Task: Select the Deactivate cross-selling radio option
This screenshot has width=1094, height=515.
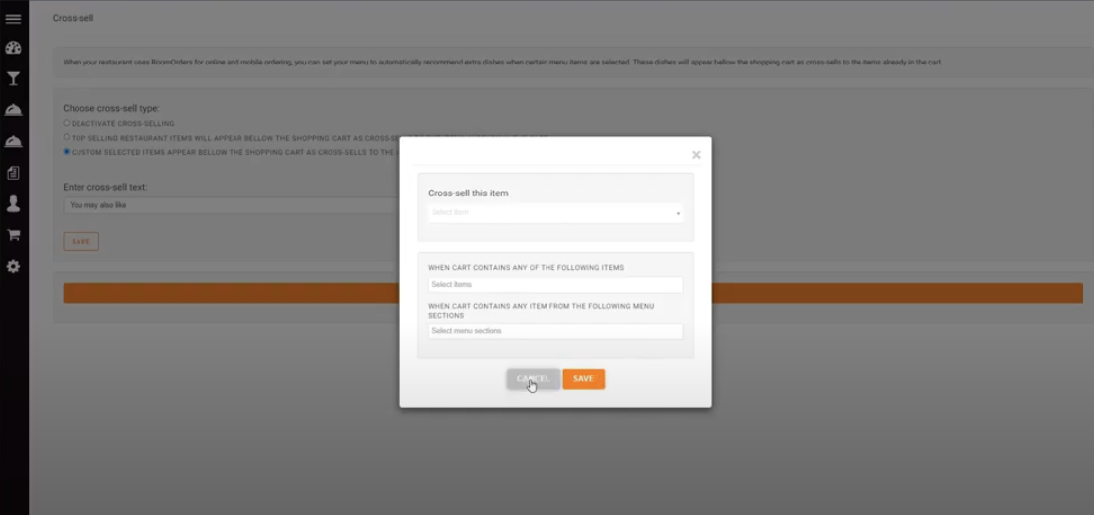Action: coord(67,123)
